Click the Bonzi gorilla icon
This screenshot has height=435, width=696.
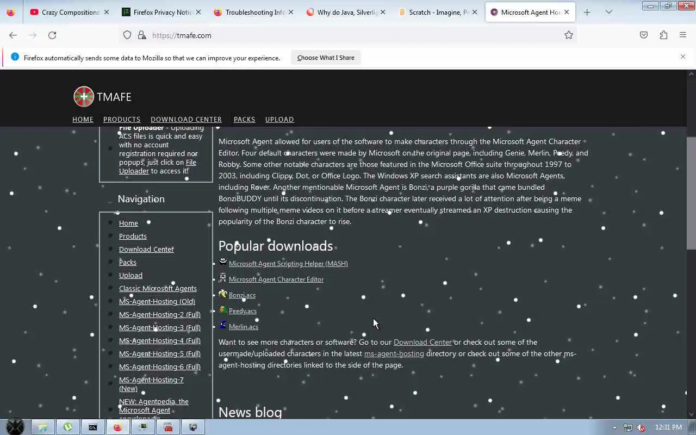[x=223, y=294]
